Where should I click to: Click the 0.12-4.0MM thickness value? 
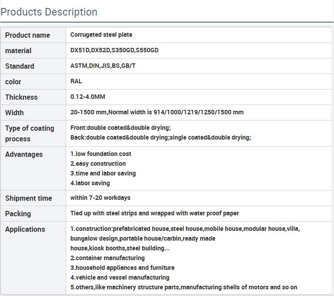pyautogui.click(x=88, y=97)
